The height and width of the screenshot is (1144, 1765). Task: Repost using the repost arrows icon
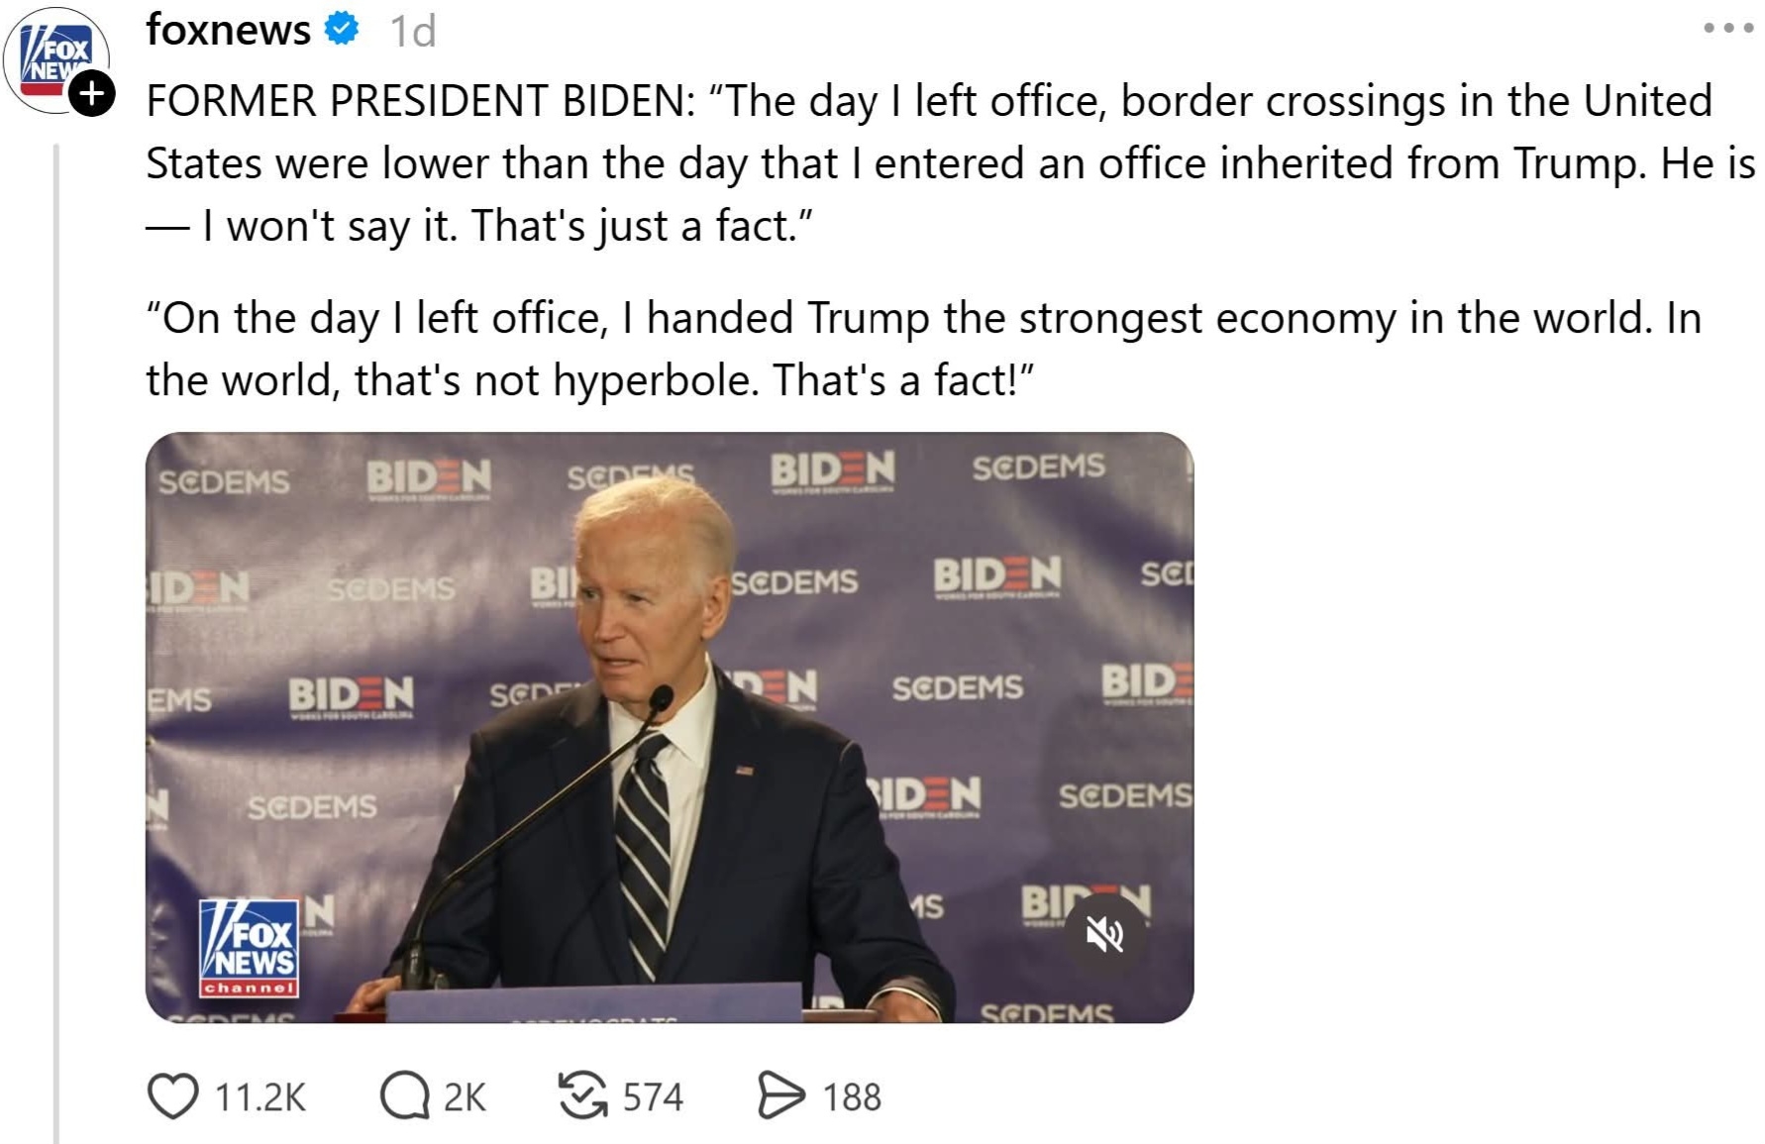pos(582,1096)
